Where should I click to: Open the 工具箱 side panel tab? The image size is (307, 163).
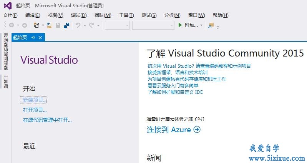[x=6, y=81]
